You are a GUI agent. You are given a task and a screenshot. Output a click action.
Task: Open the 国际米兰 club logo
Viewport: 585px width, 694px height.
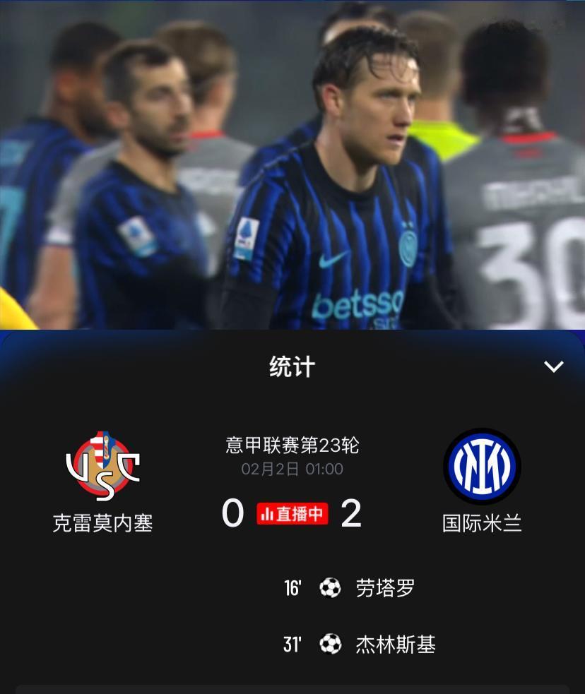tap(482, 466)
